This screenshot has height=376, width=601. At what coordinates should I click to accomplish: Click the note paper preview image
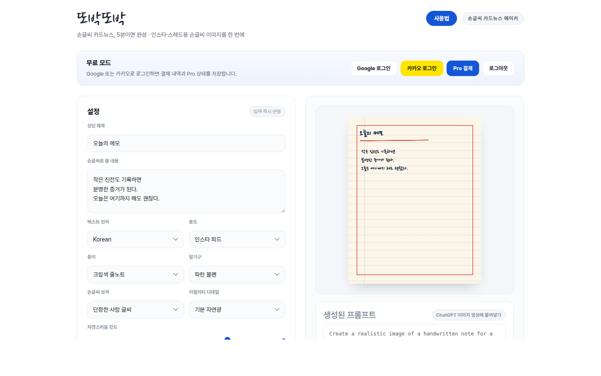(414, 200)
